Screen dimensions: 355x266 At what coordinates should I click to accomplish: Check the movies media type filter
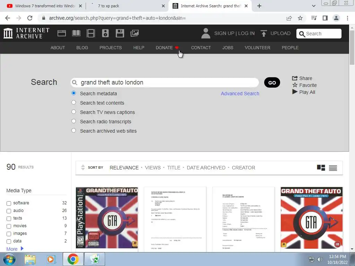pyautogui.click(x=9, y=226)
